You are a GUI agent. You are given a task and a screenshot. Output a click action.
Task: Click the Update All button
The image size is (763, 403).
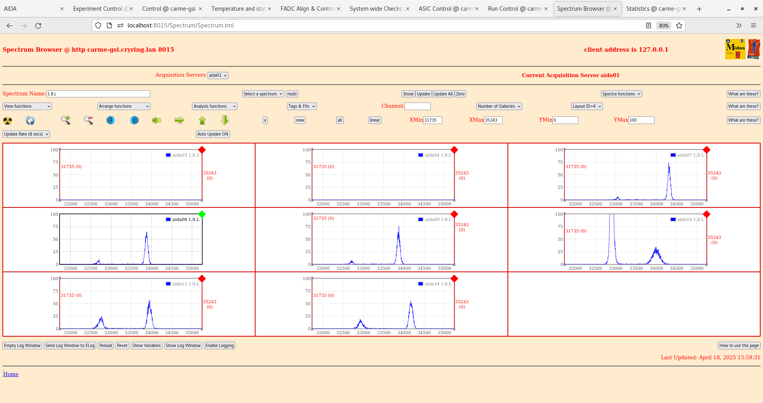point(443,94)
